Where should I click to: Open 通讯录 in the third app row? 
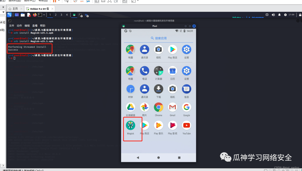tap(145, 89)
